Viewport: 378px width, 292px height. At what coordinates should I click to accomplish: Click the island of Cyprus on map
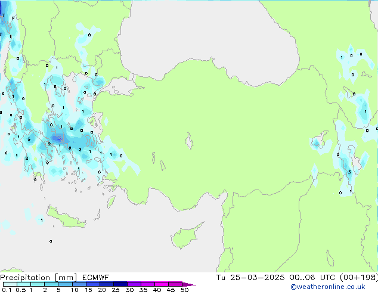coord(184,237)
